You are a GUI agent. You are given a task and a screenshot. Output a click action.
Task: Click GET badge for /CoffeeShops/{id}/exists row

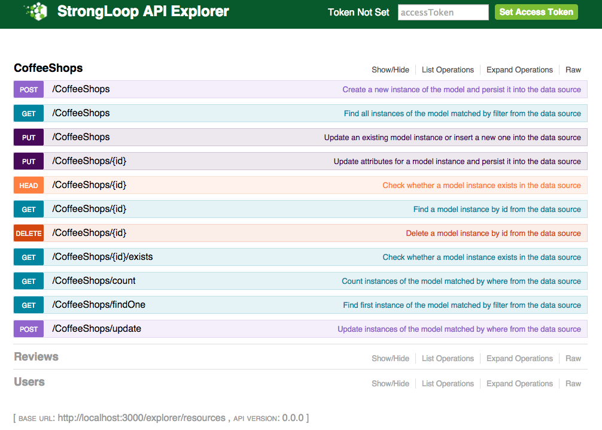[x=29, y=257]
